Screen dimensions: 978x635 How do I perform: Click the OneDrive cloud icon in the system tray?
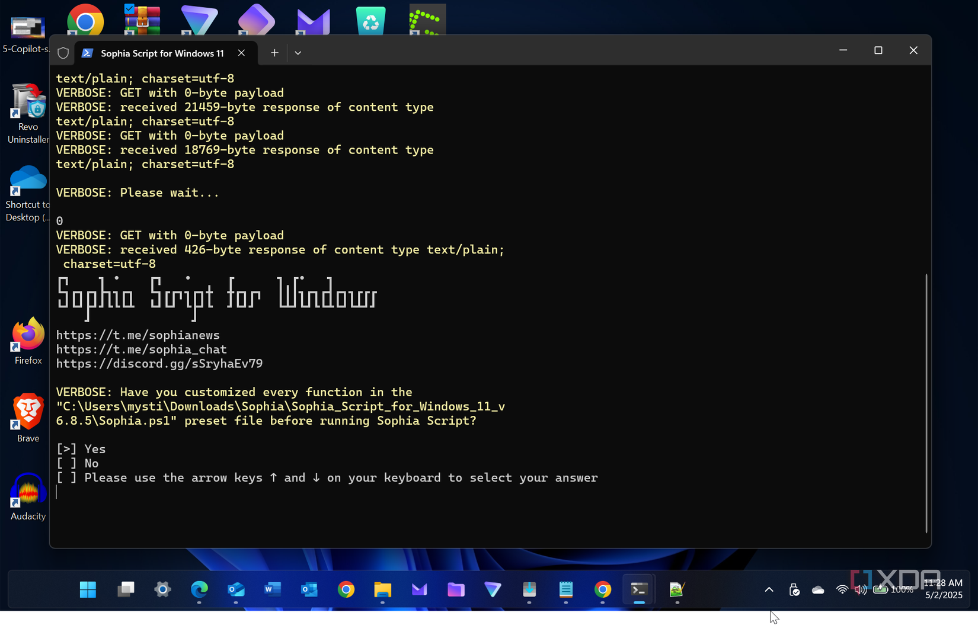click(x=818, y=590)
